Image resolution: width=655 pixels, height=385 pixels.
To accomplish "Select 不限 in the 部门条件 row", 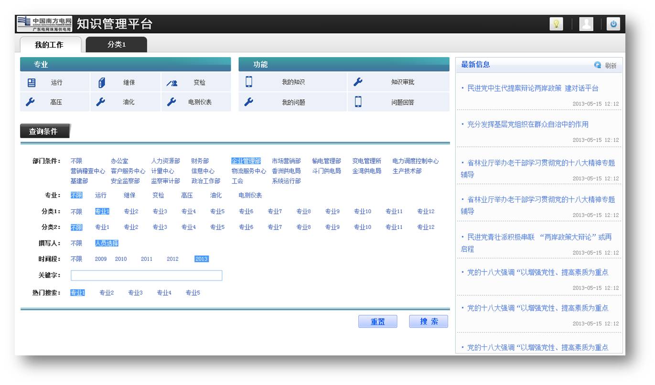I will 76,161.
